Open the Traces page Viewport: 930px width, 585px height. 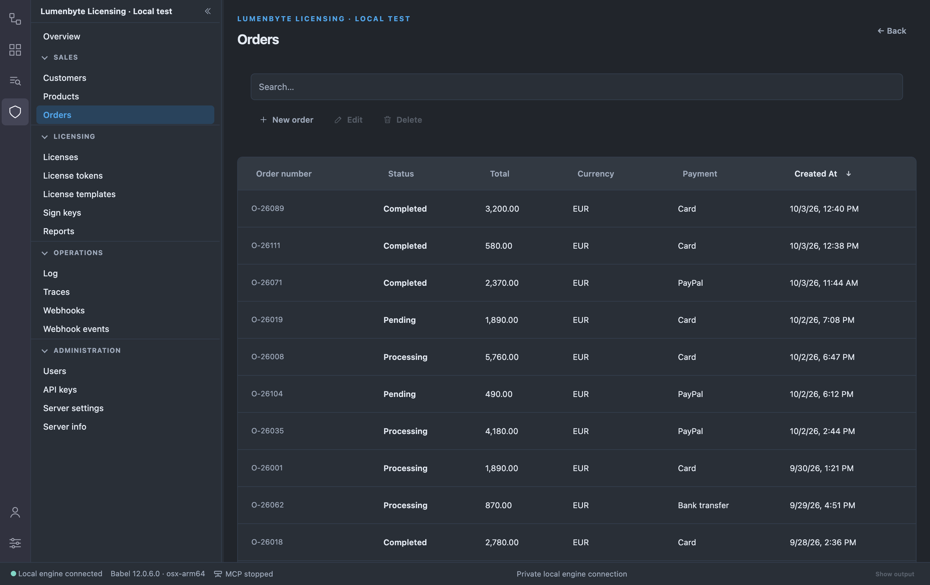56,291
